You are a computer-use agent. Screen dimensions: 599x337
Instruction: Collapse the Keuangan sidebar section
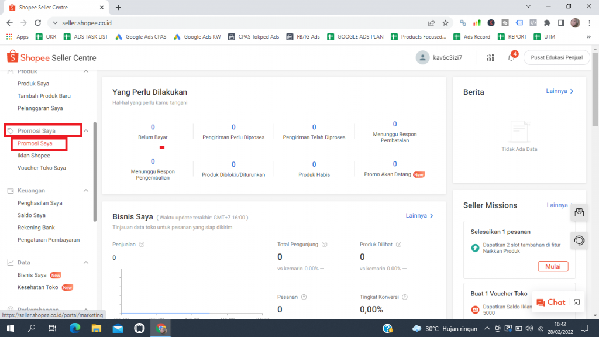click(86, 191)
